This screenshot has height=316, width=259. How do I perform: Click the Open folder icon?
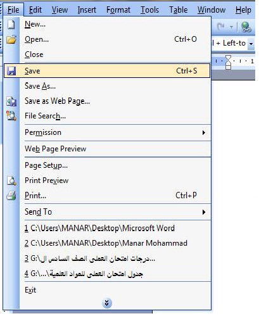[x=11, y=39]
